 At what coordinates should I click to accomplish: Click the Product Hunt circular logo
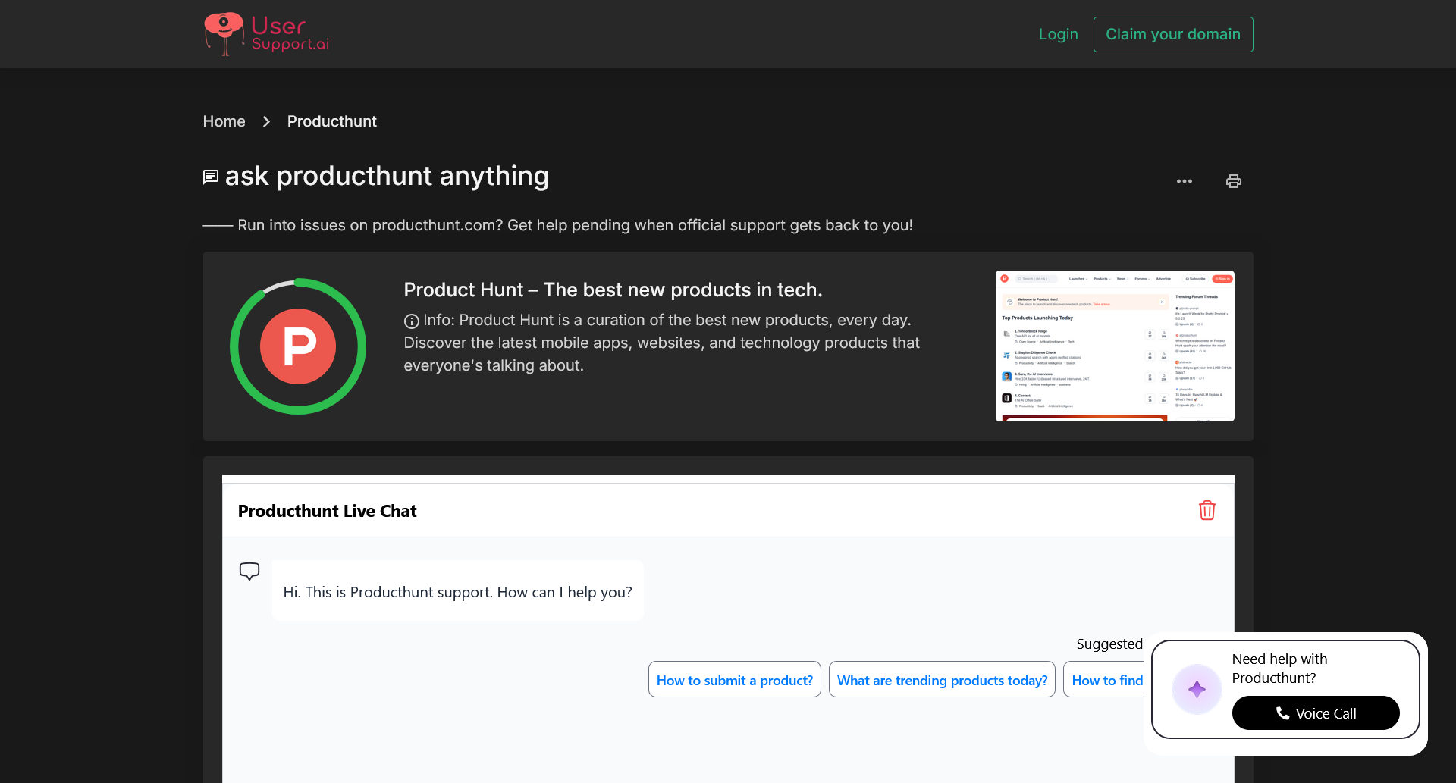298,346
